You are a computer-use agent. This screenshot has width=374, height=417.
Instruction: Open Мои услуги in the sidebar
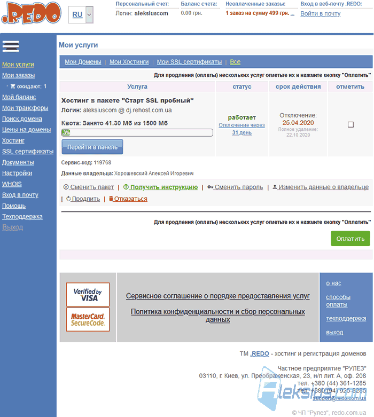pyautogui.click(x=18, y=65)
